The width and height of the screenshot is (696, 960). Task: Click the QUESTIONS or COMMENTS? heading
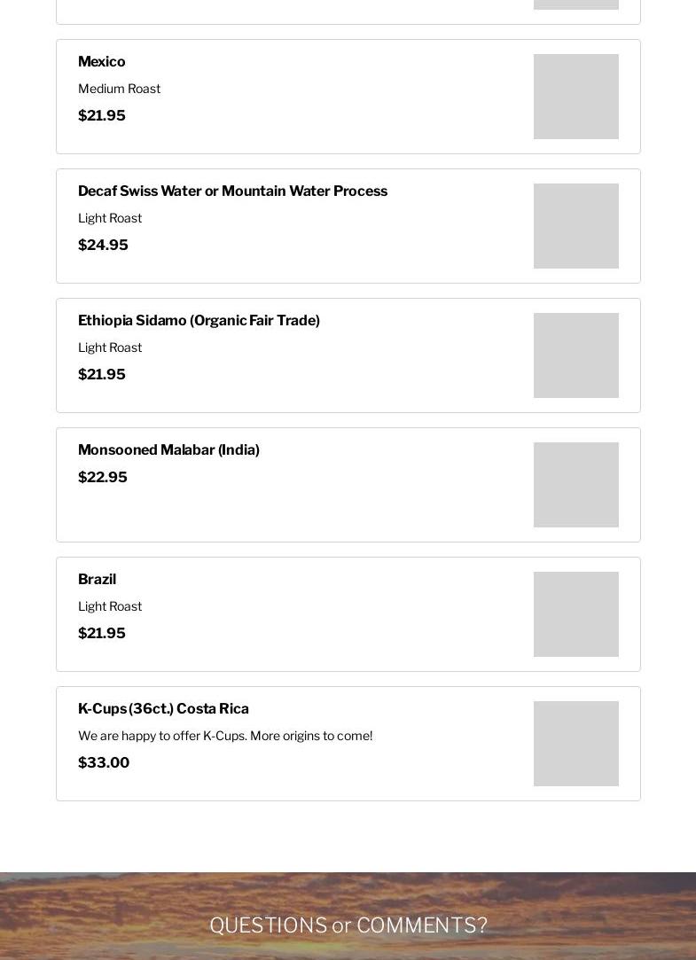pos(348,925)
